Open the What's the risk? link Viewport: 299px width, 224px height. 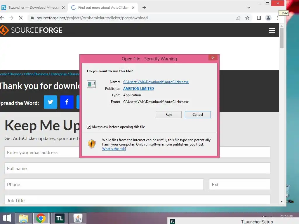[x=114, y=149]
